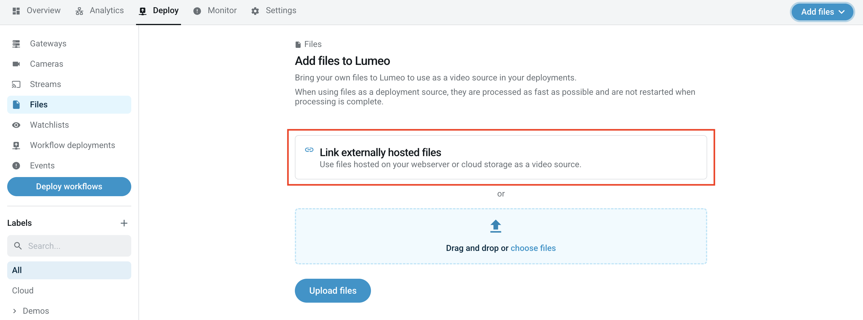
Task: Click the choose files link
Action: click(x=533, y=248)
